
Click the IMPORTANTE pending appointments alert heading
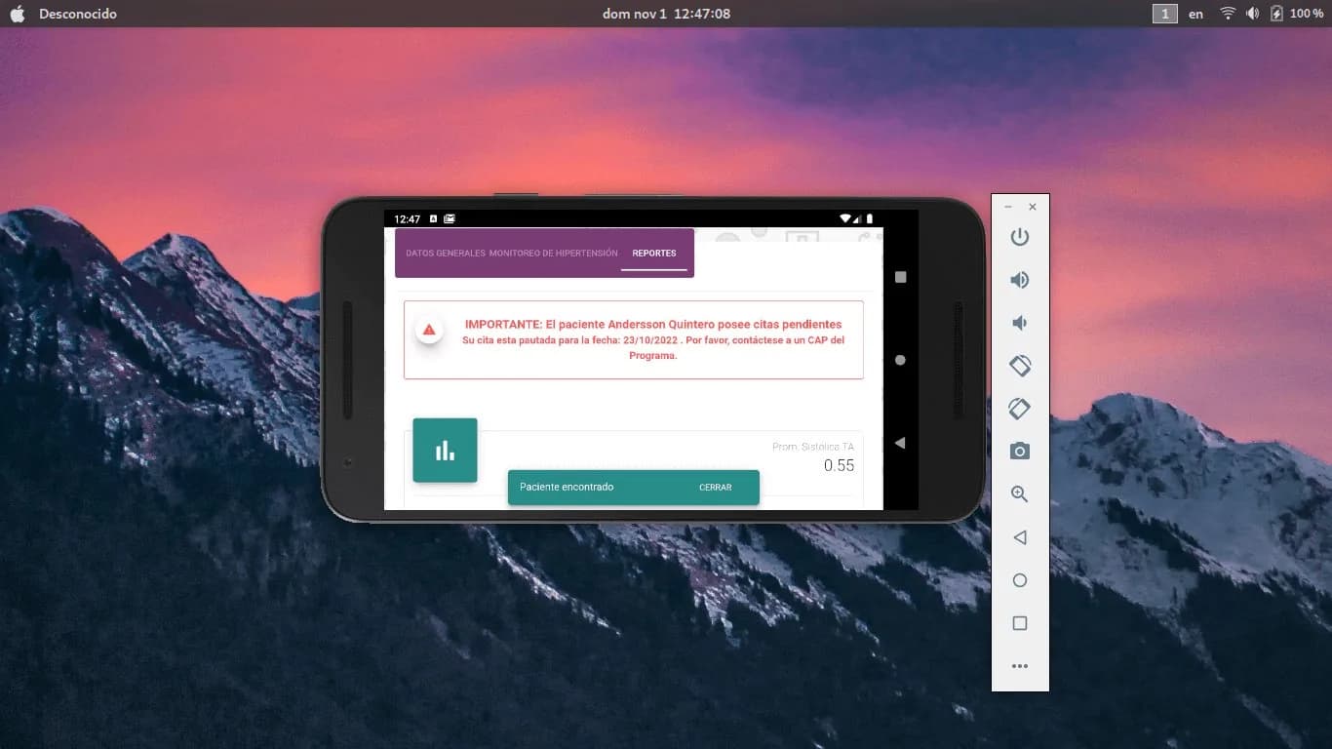(x=653, y=324)
